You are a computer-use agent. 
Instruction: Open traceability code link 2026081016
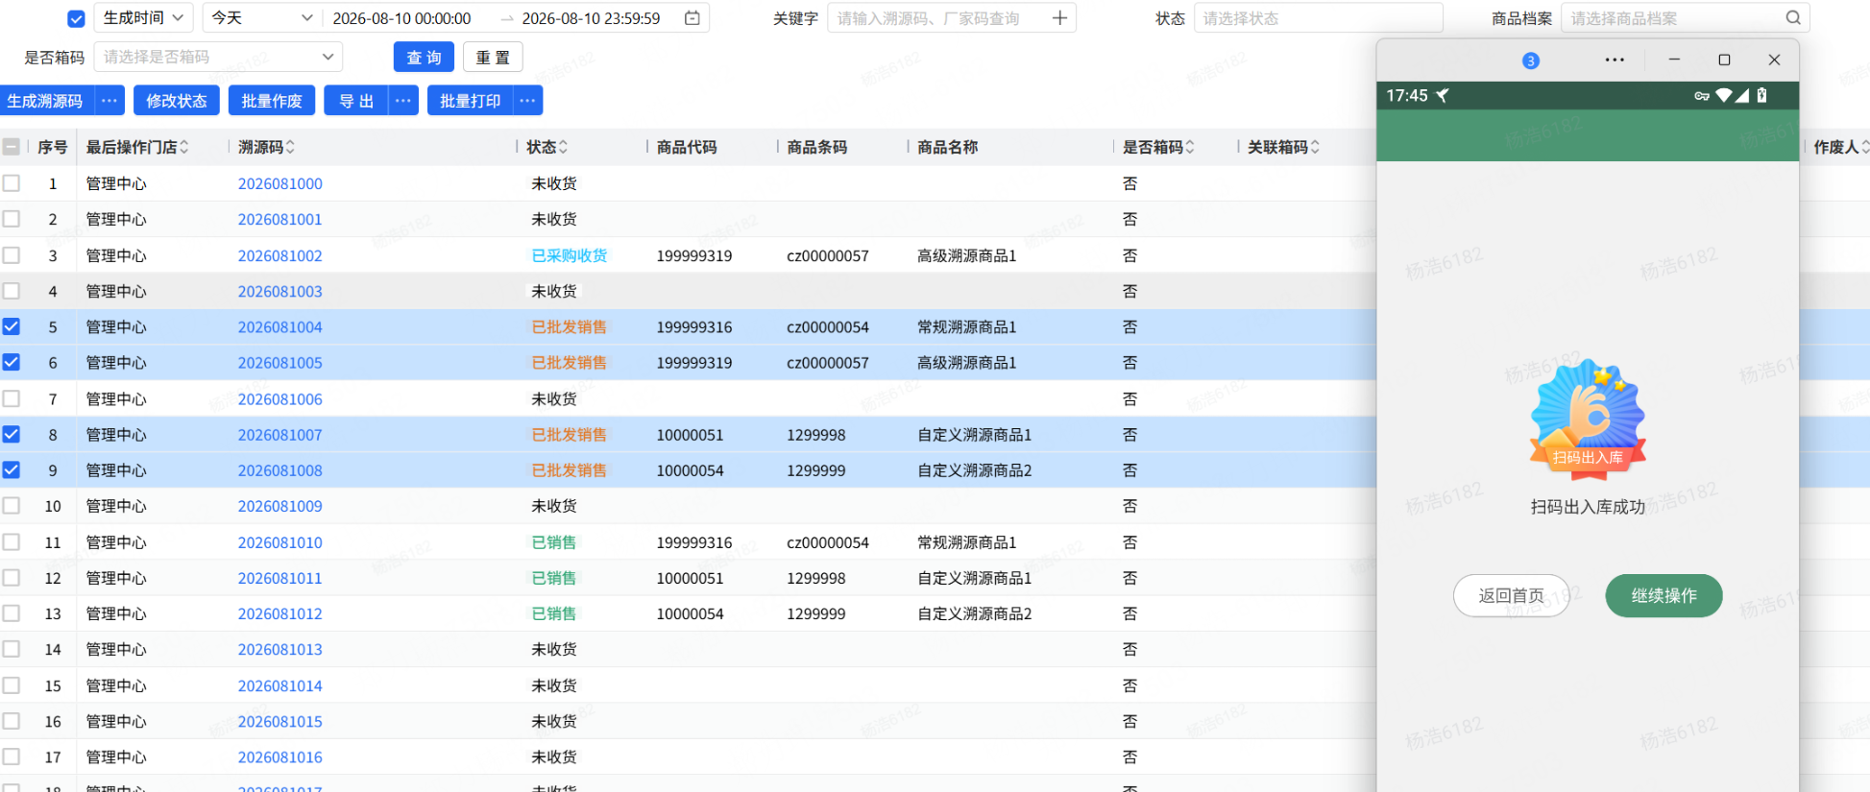[x=280, y=756]
